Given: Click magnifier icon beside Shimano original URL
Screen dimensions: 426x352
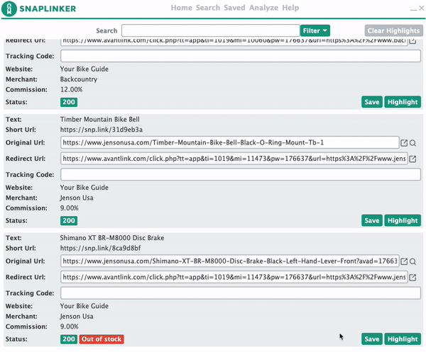Looking at the screenshot, I should 413,261.
